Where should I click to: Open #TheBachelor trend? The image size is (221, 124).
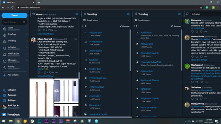coord(96,42)
